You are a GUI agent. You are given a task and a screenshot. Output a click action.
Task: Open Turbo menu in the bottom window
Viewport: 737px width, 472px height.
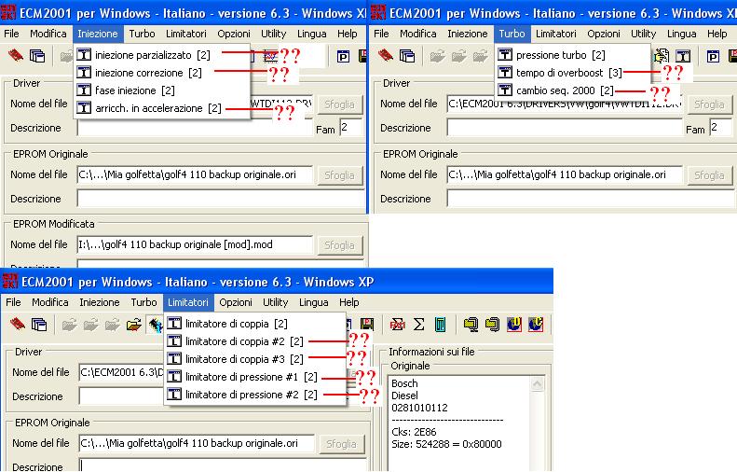143,302
